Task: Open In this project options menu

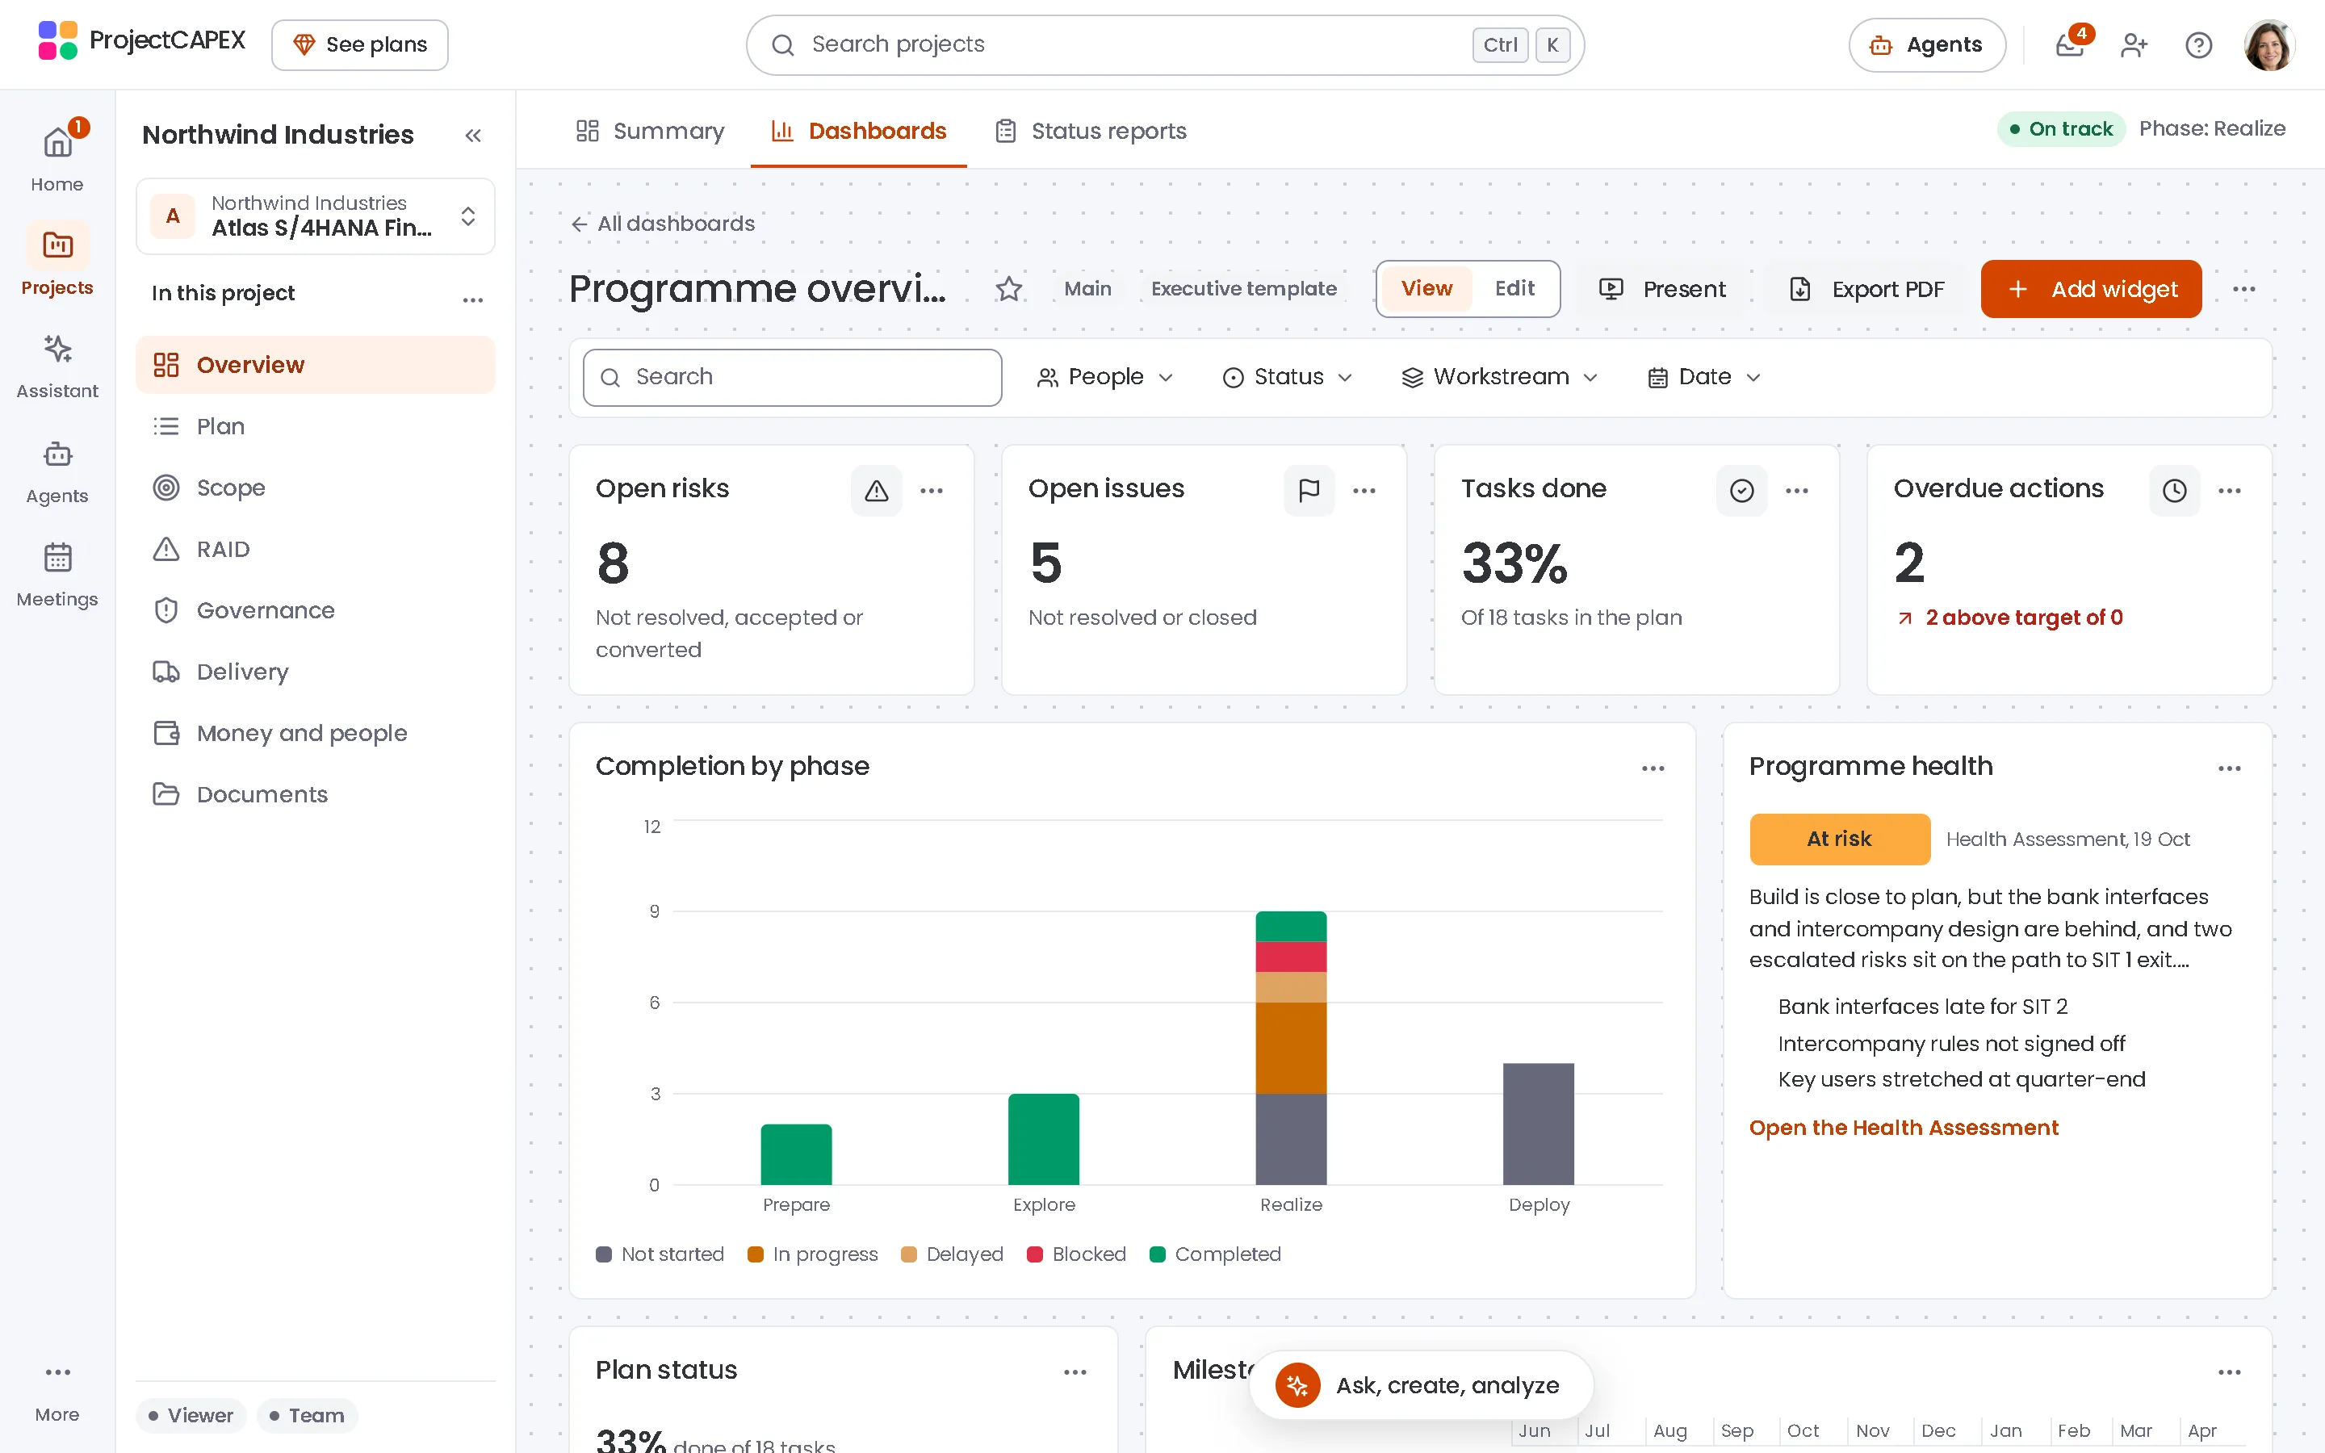Action: click(x=473, y=299)
